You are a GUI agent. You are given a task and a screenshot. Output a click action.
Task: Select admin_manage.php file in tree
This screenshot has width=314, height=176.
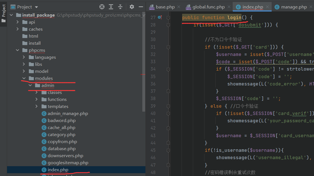click(x=67, y=114)
